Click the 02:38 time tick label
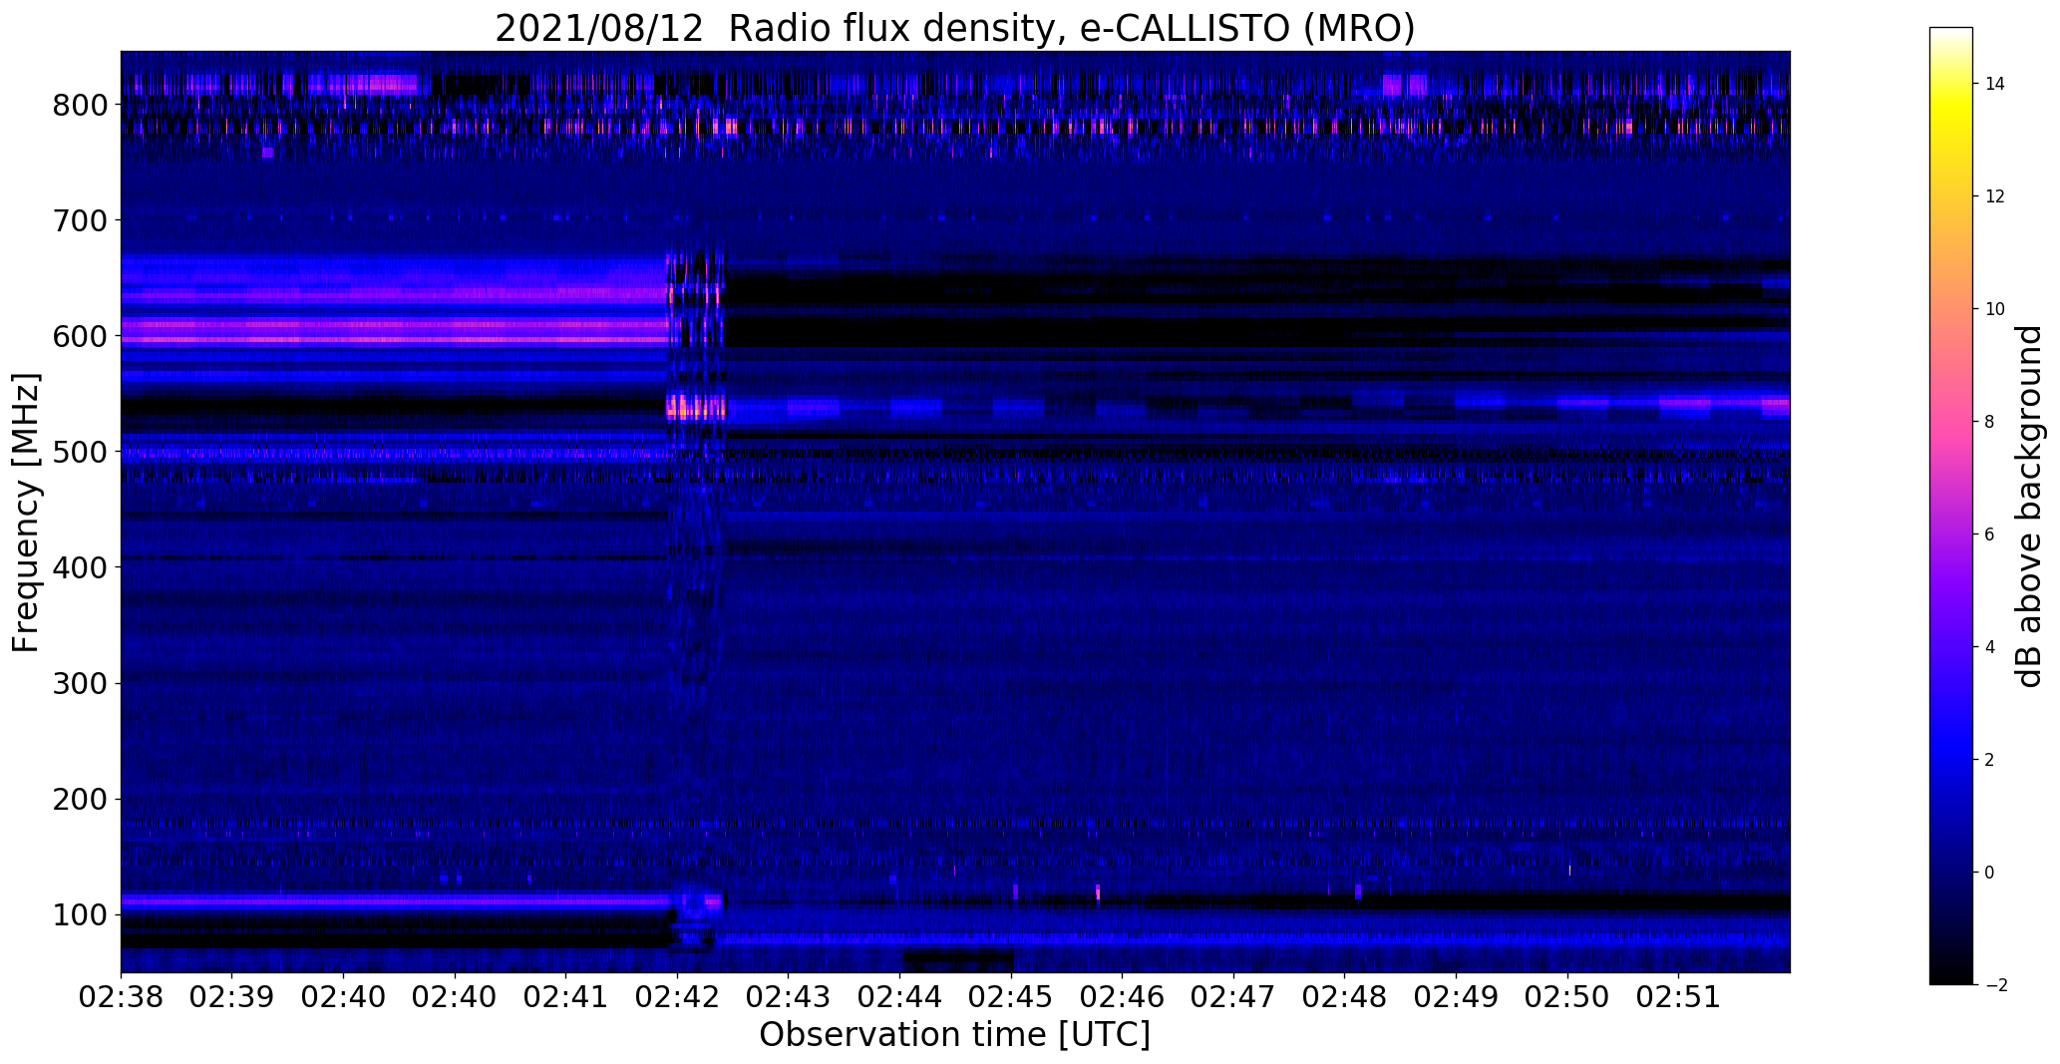 pyautogui.click(x=121, y=997)
